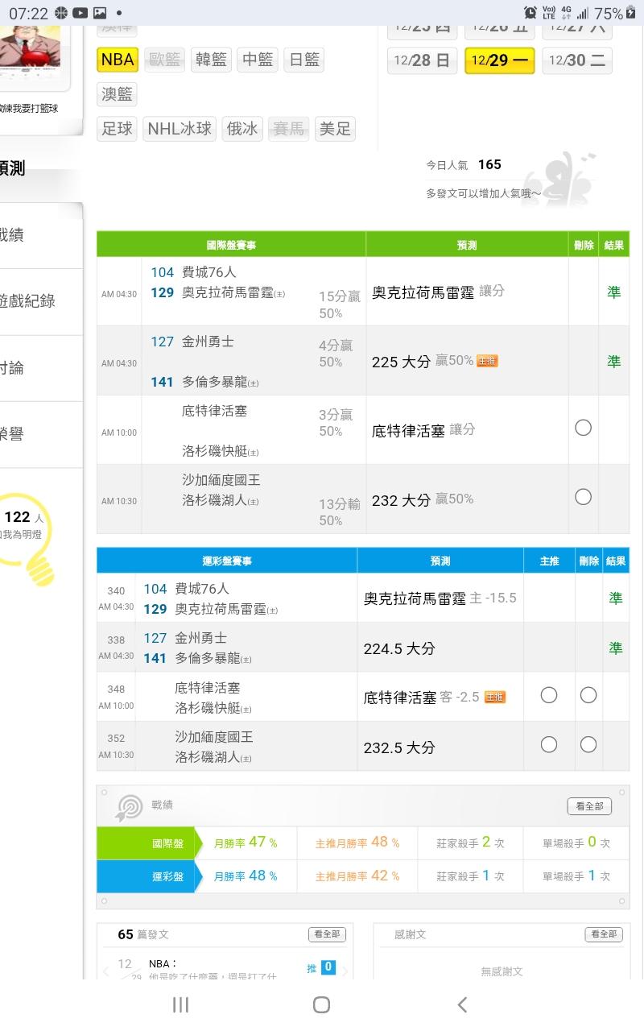Open the recent apps switcher
The image size is (644, 1031).
(x=181, y=1004)
